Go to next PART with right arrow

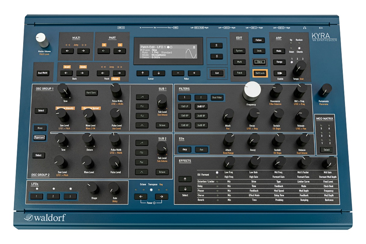pos(120,51)
